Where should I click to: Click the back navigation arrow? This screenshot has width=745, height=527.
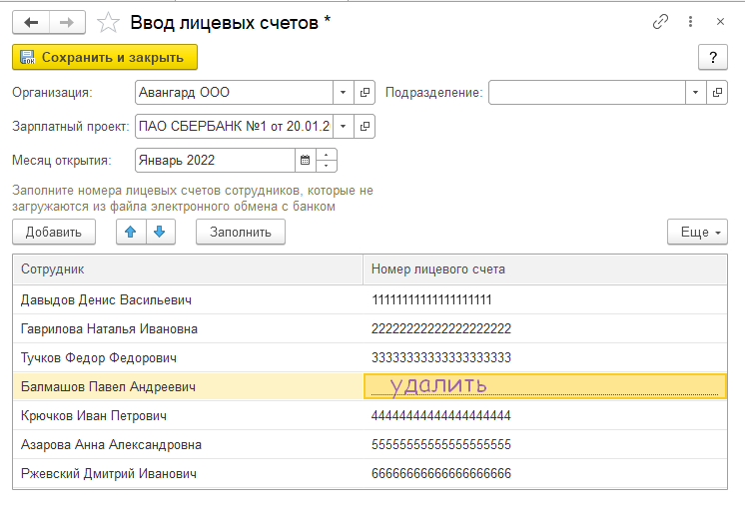pos(31,21)
